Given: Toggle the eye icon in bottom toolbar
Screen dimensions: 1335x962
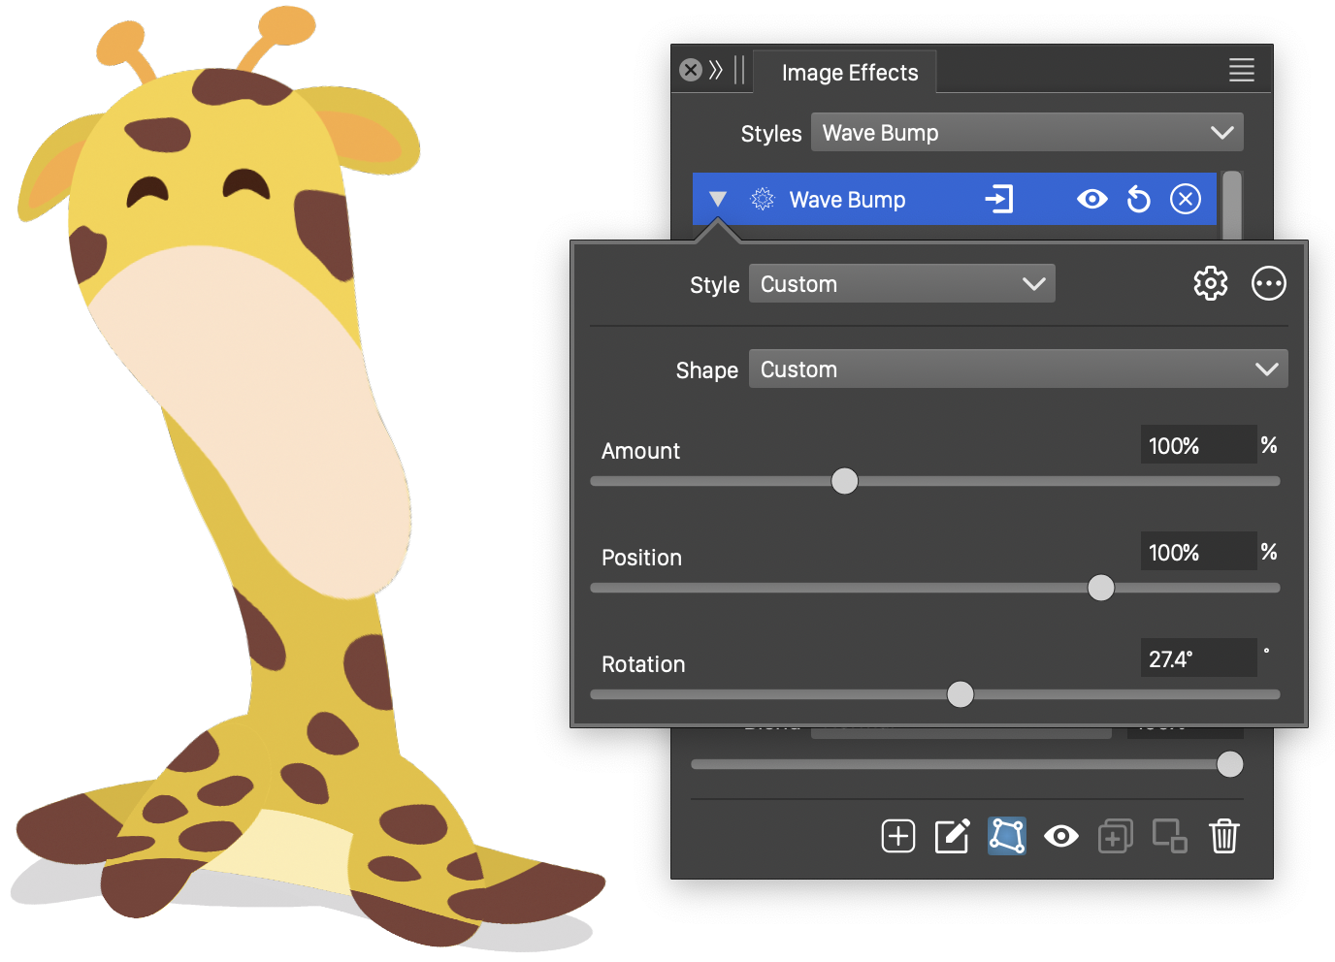Looking at the screenshot, I should pyautogui.click(x=1060, y=836).
